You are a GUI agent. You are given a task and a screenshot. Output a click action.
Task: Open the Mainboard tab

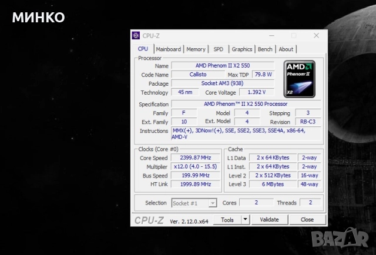pos(169,49)
